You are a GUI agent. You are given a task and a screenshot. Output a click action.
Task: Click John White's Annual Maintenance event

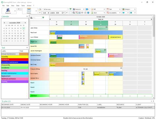[101, 28]
